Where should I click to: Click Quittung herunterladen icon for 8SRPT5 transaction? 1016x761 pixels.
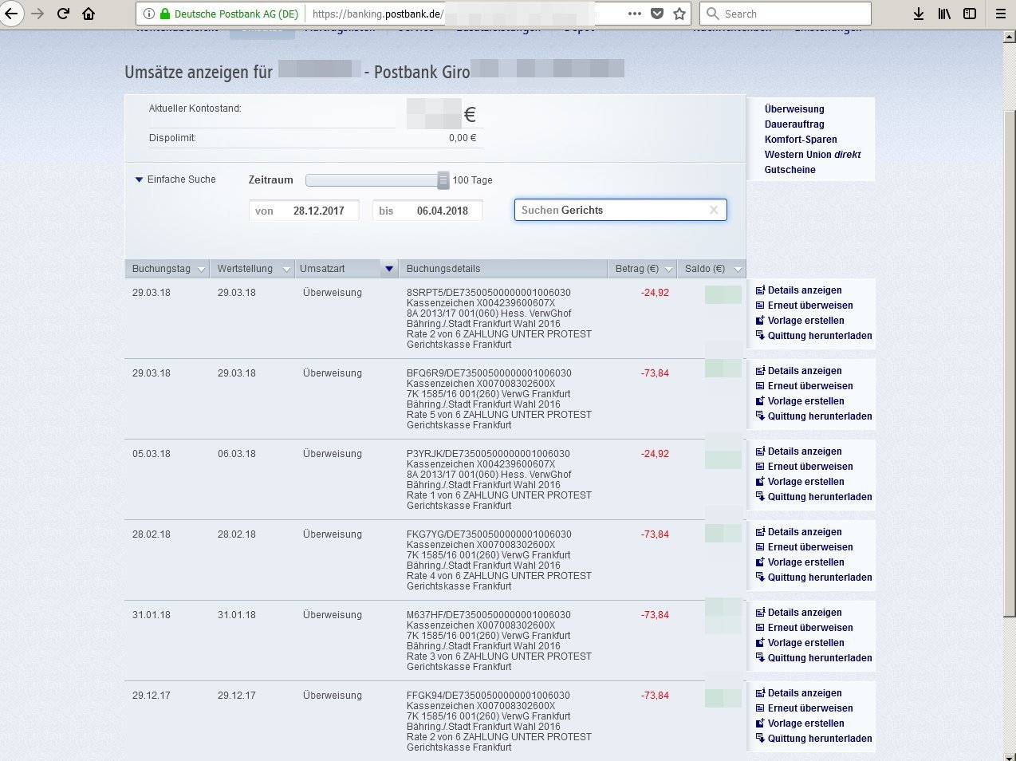[x=760, y=336]
